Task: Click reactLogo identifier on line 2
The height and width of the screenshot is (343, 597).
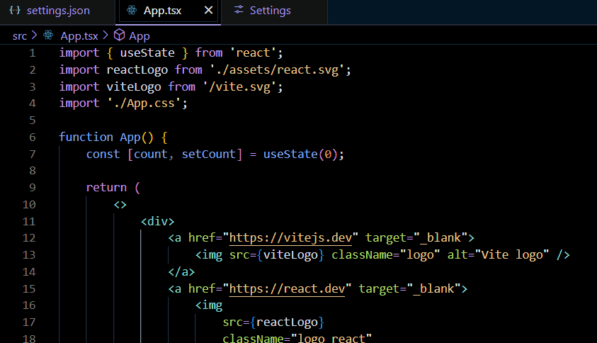Action: tap(137, 70)
